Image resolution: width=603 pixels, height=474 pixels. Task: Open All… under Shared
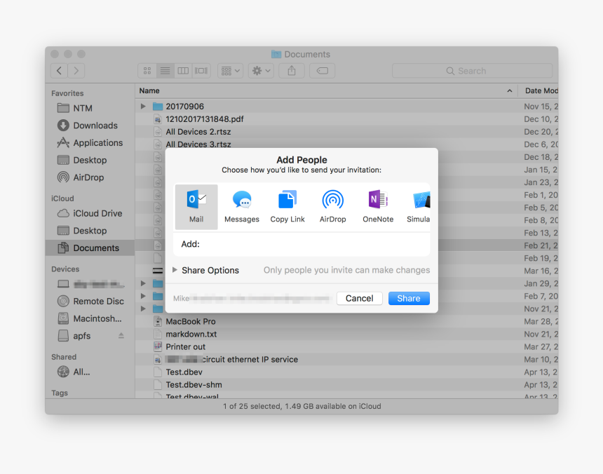coord(90,372)
